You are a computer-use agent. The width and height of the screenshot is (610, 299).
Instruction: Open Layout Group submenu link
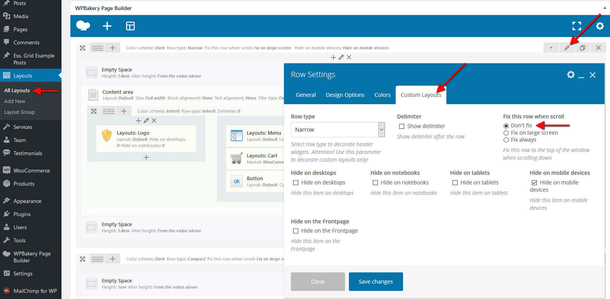point(19,112)
